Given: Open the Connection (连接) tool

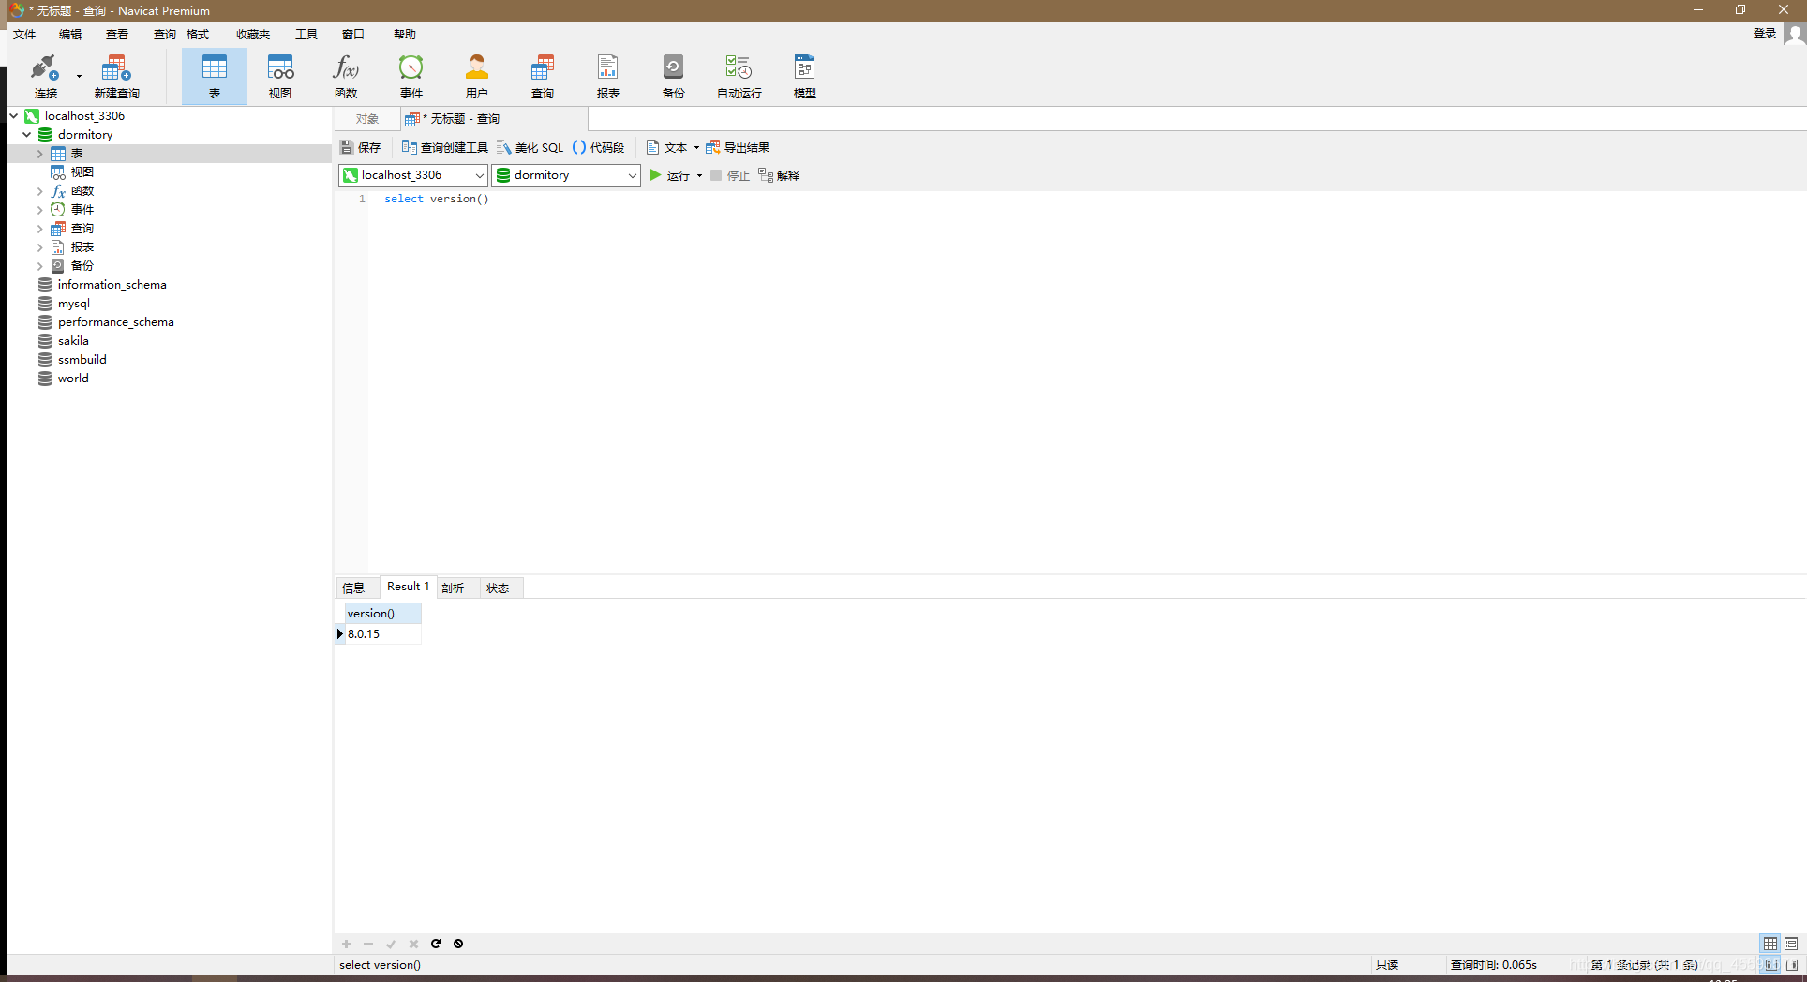Looking at the screenshot, I should pyautogui.click(x=44, y=76).
